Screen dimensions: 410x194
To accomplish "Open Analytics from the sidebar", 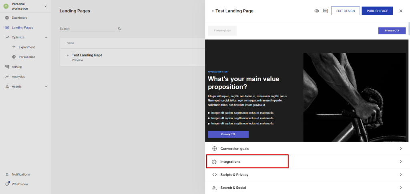I will 18,76.
